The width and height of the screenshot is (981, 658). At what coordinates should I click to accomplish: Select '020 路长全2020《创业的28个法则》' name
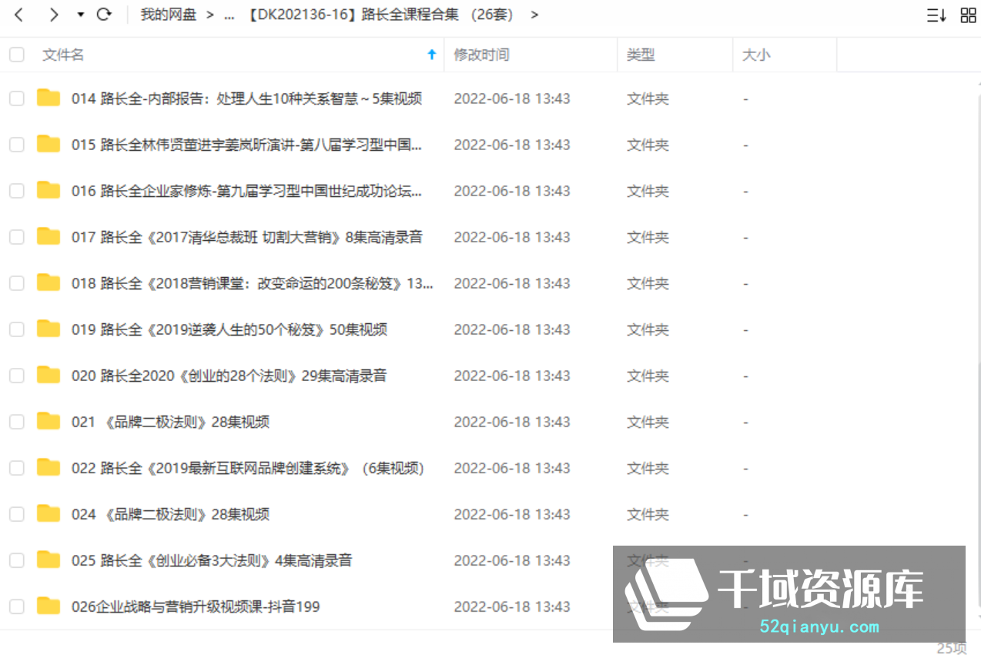tap(229, 376)
